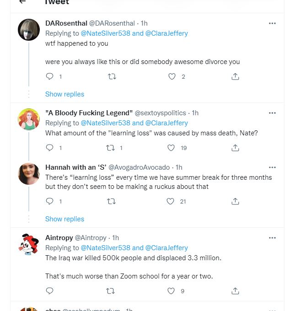Screen dimensions: 295x311
Task: Share Aintropy's Iraq war tweet
Action: pos(235,291)
